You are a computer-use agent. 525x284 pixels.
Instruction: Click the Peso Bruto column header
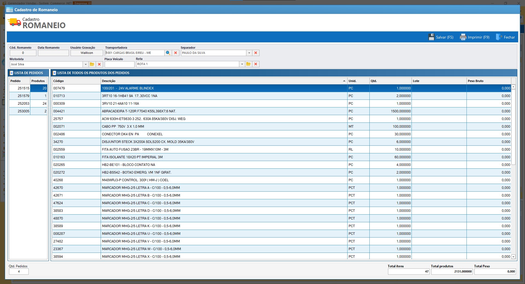click(488, 81)
